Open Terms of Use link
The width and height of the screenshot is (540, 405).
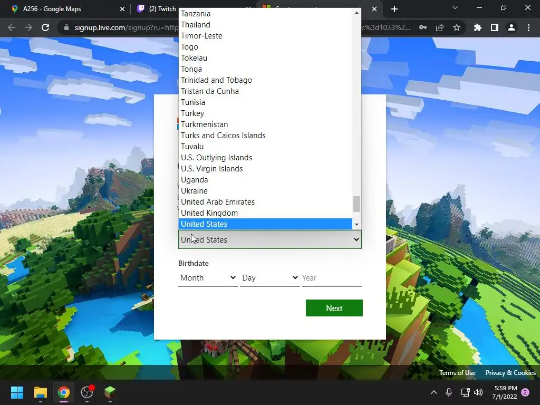coord(457,373)
